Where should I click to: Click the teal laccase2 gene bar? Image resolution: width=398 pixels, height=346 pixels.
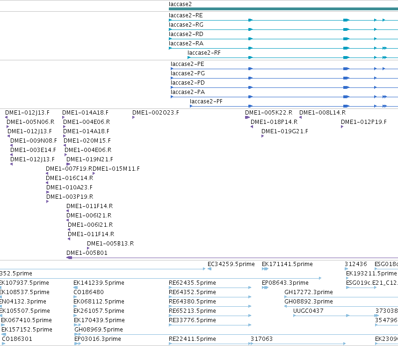tap(283, 9)
